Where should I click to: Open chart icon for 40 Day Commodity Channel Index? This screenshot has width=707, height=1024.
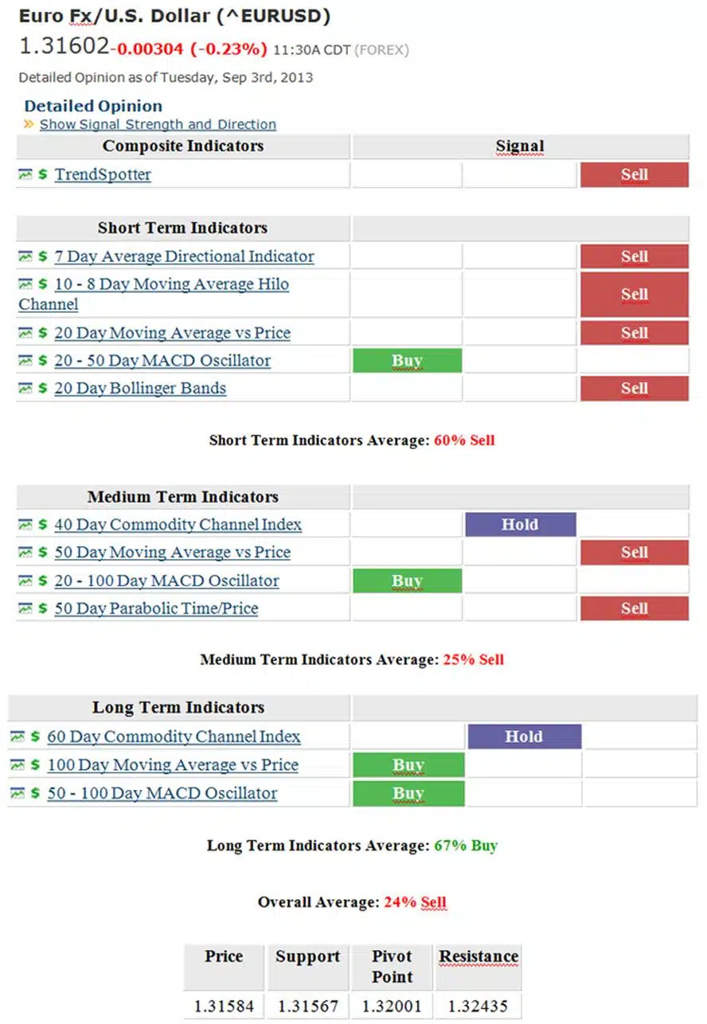pyautogui.click(x=25, y=525)
